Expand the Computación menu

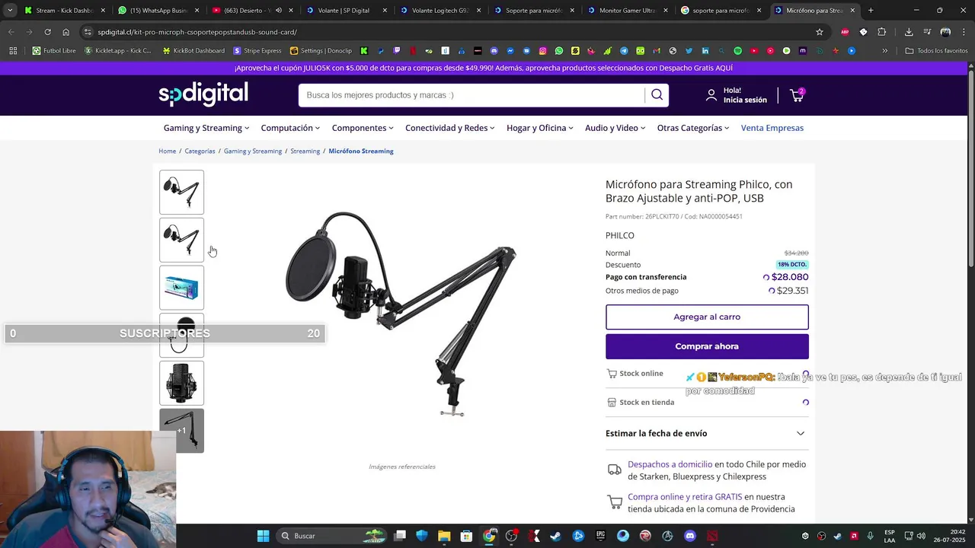point(290,128)
